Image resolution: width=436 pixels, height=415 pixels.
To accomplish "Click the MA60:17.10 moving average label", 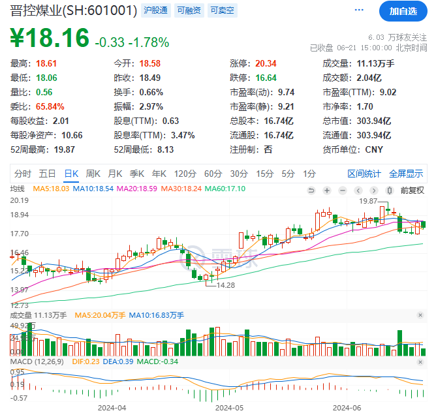I will coord(225,189).
